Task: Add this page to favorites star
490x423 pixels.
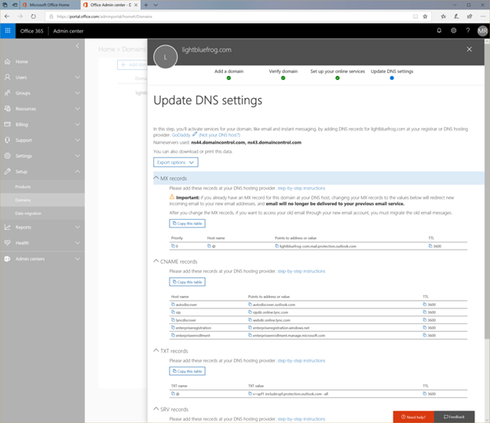Action: [x=425, y=16]
